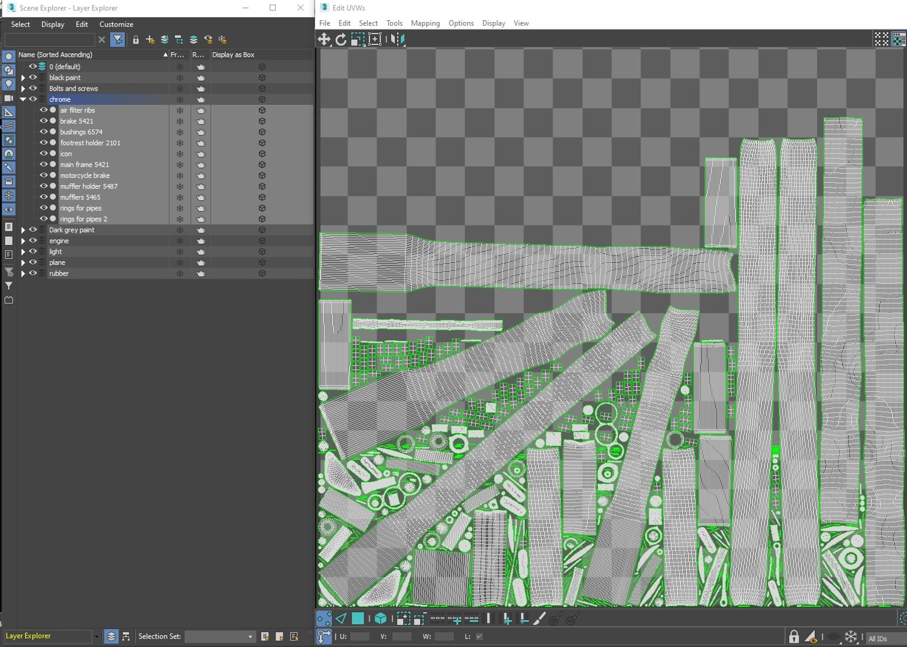Viewport: 907px width, 647px height.
Task: Freeze the main frame 5421 object
Action: (x=180, y=165)
